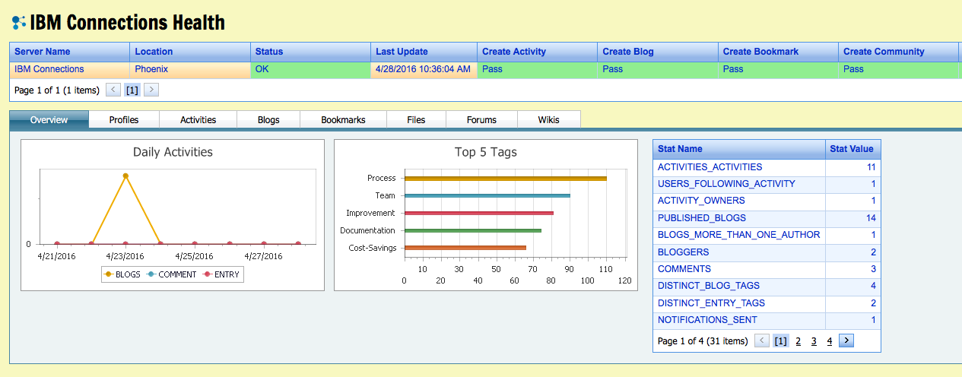
Task: Select the DISTINCT_BLOG_TAGS stat row
Action: click(x=767, y=286)
